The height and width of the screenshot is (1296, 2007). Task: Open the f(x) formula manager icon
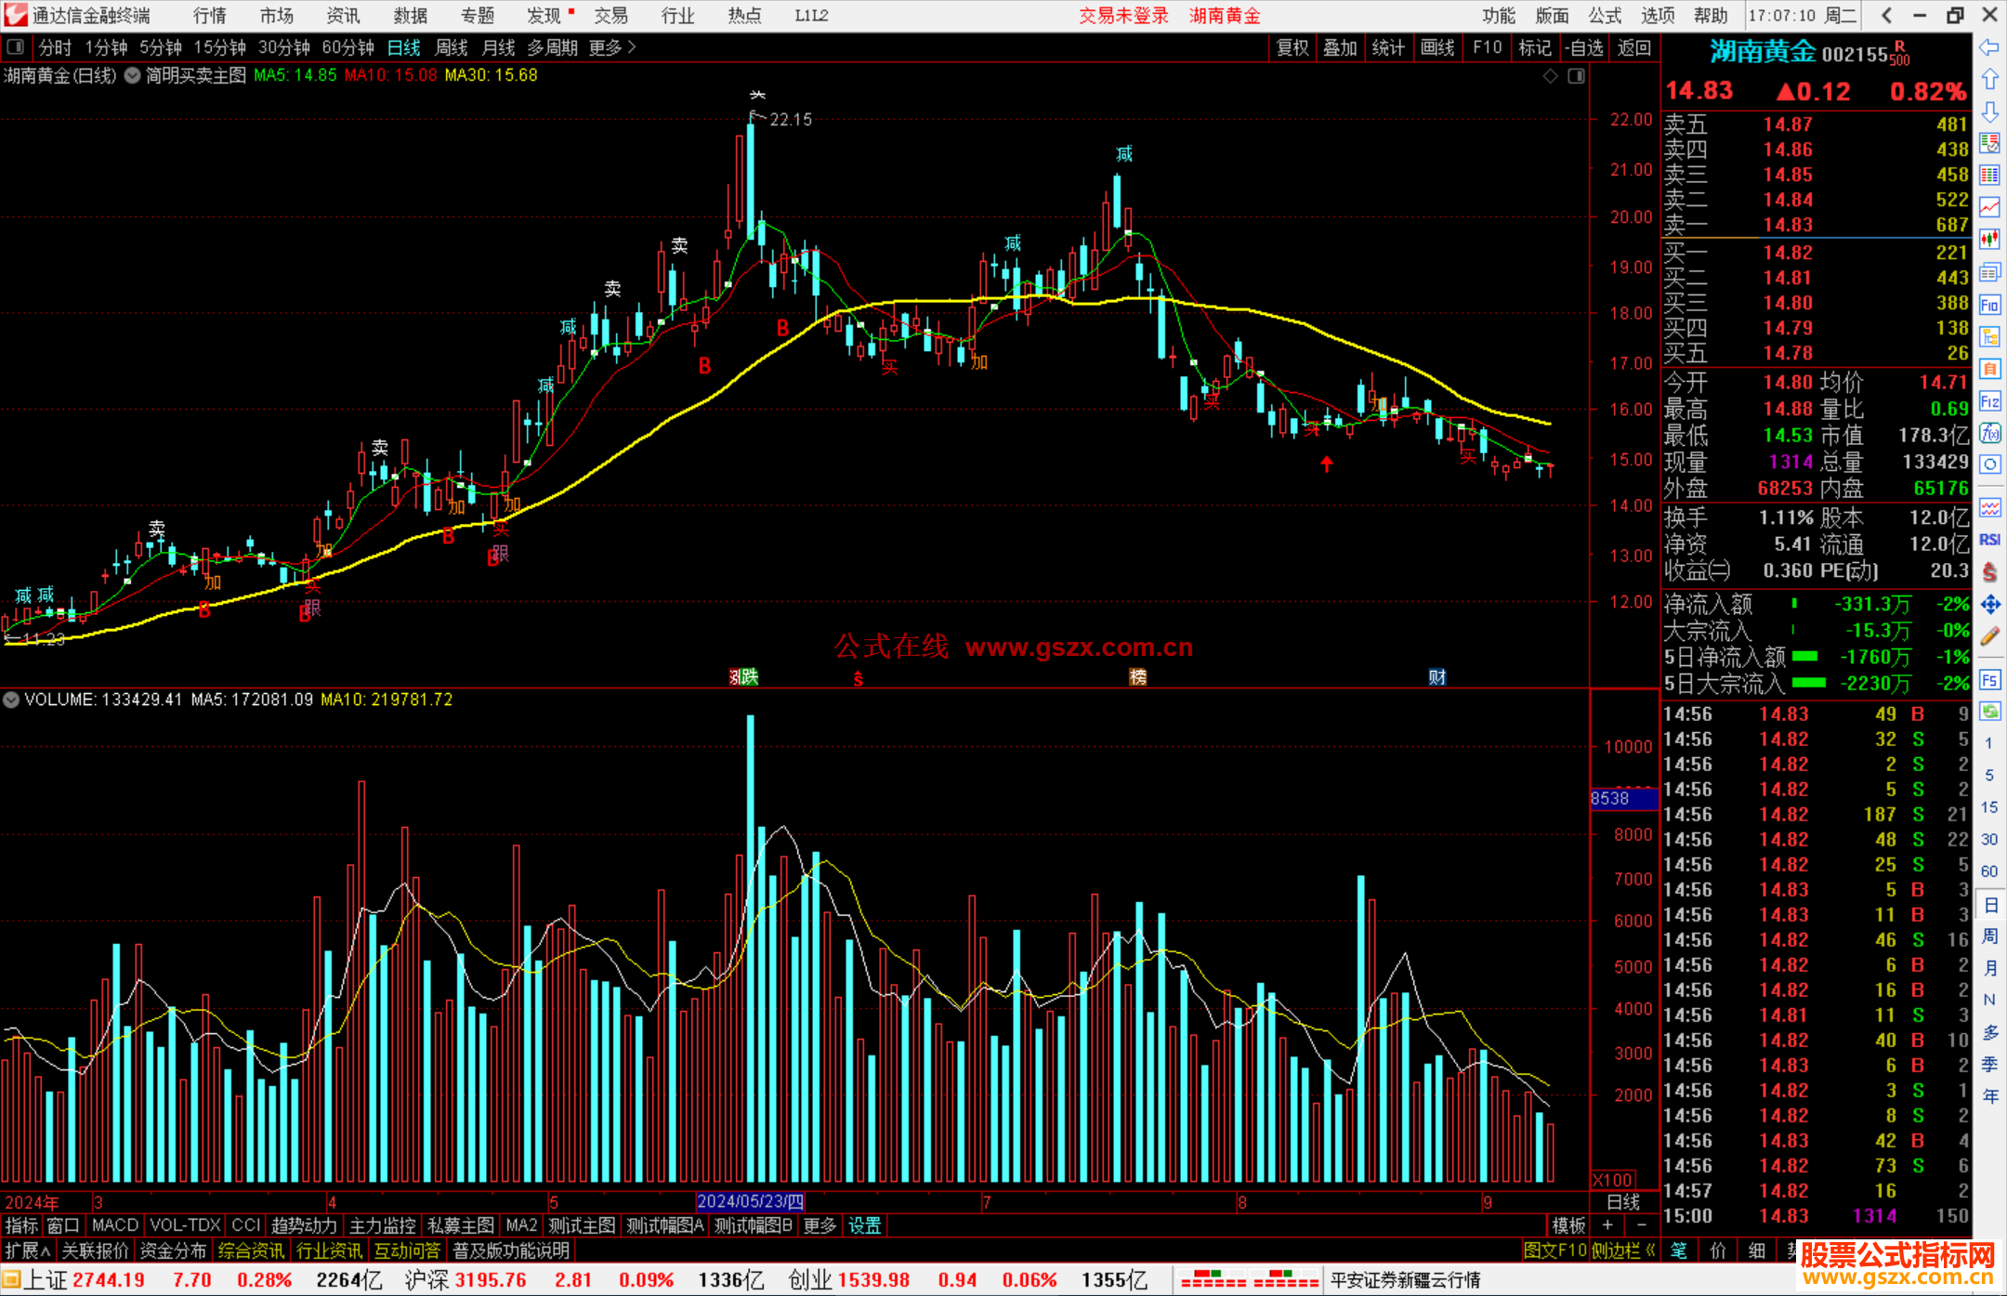1989,433
